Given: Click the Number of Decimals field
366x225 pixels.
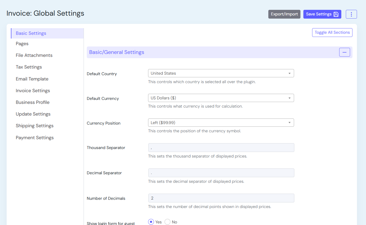Looking at the screenshot, I should [x=221, y=198].
